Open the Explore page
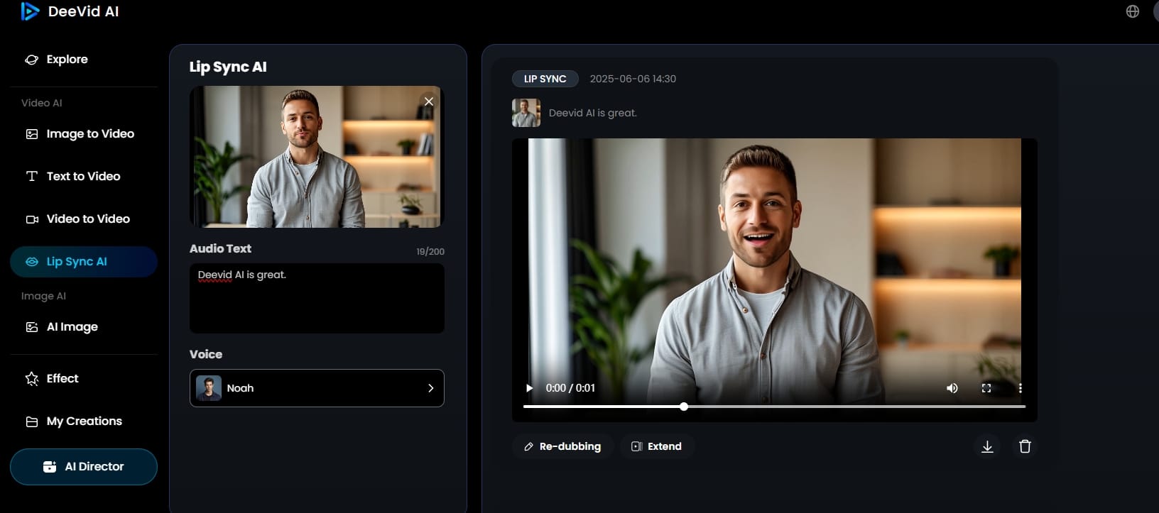Viewport: 1159px width, 513px height. pyautogui.click(x=57, y=60)
